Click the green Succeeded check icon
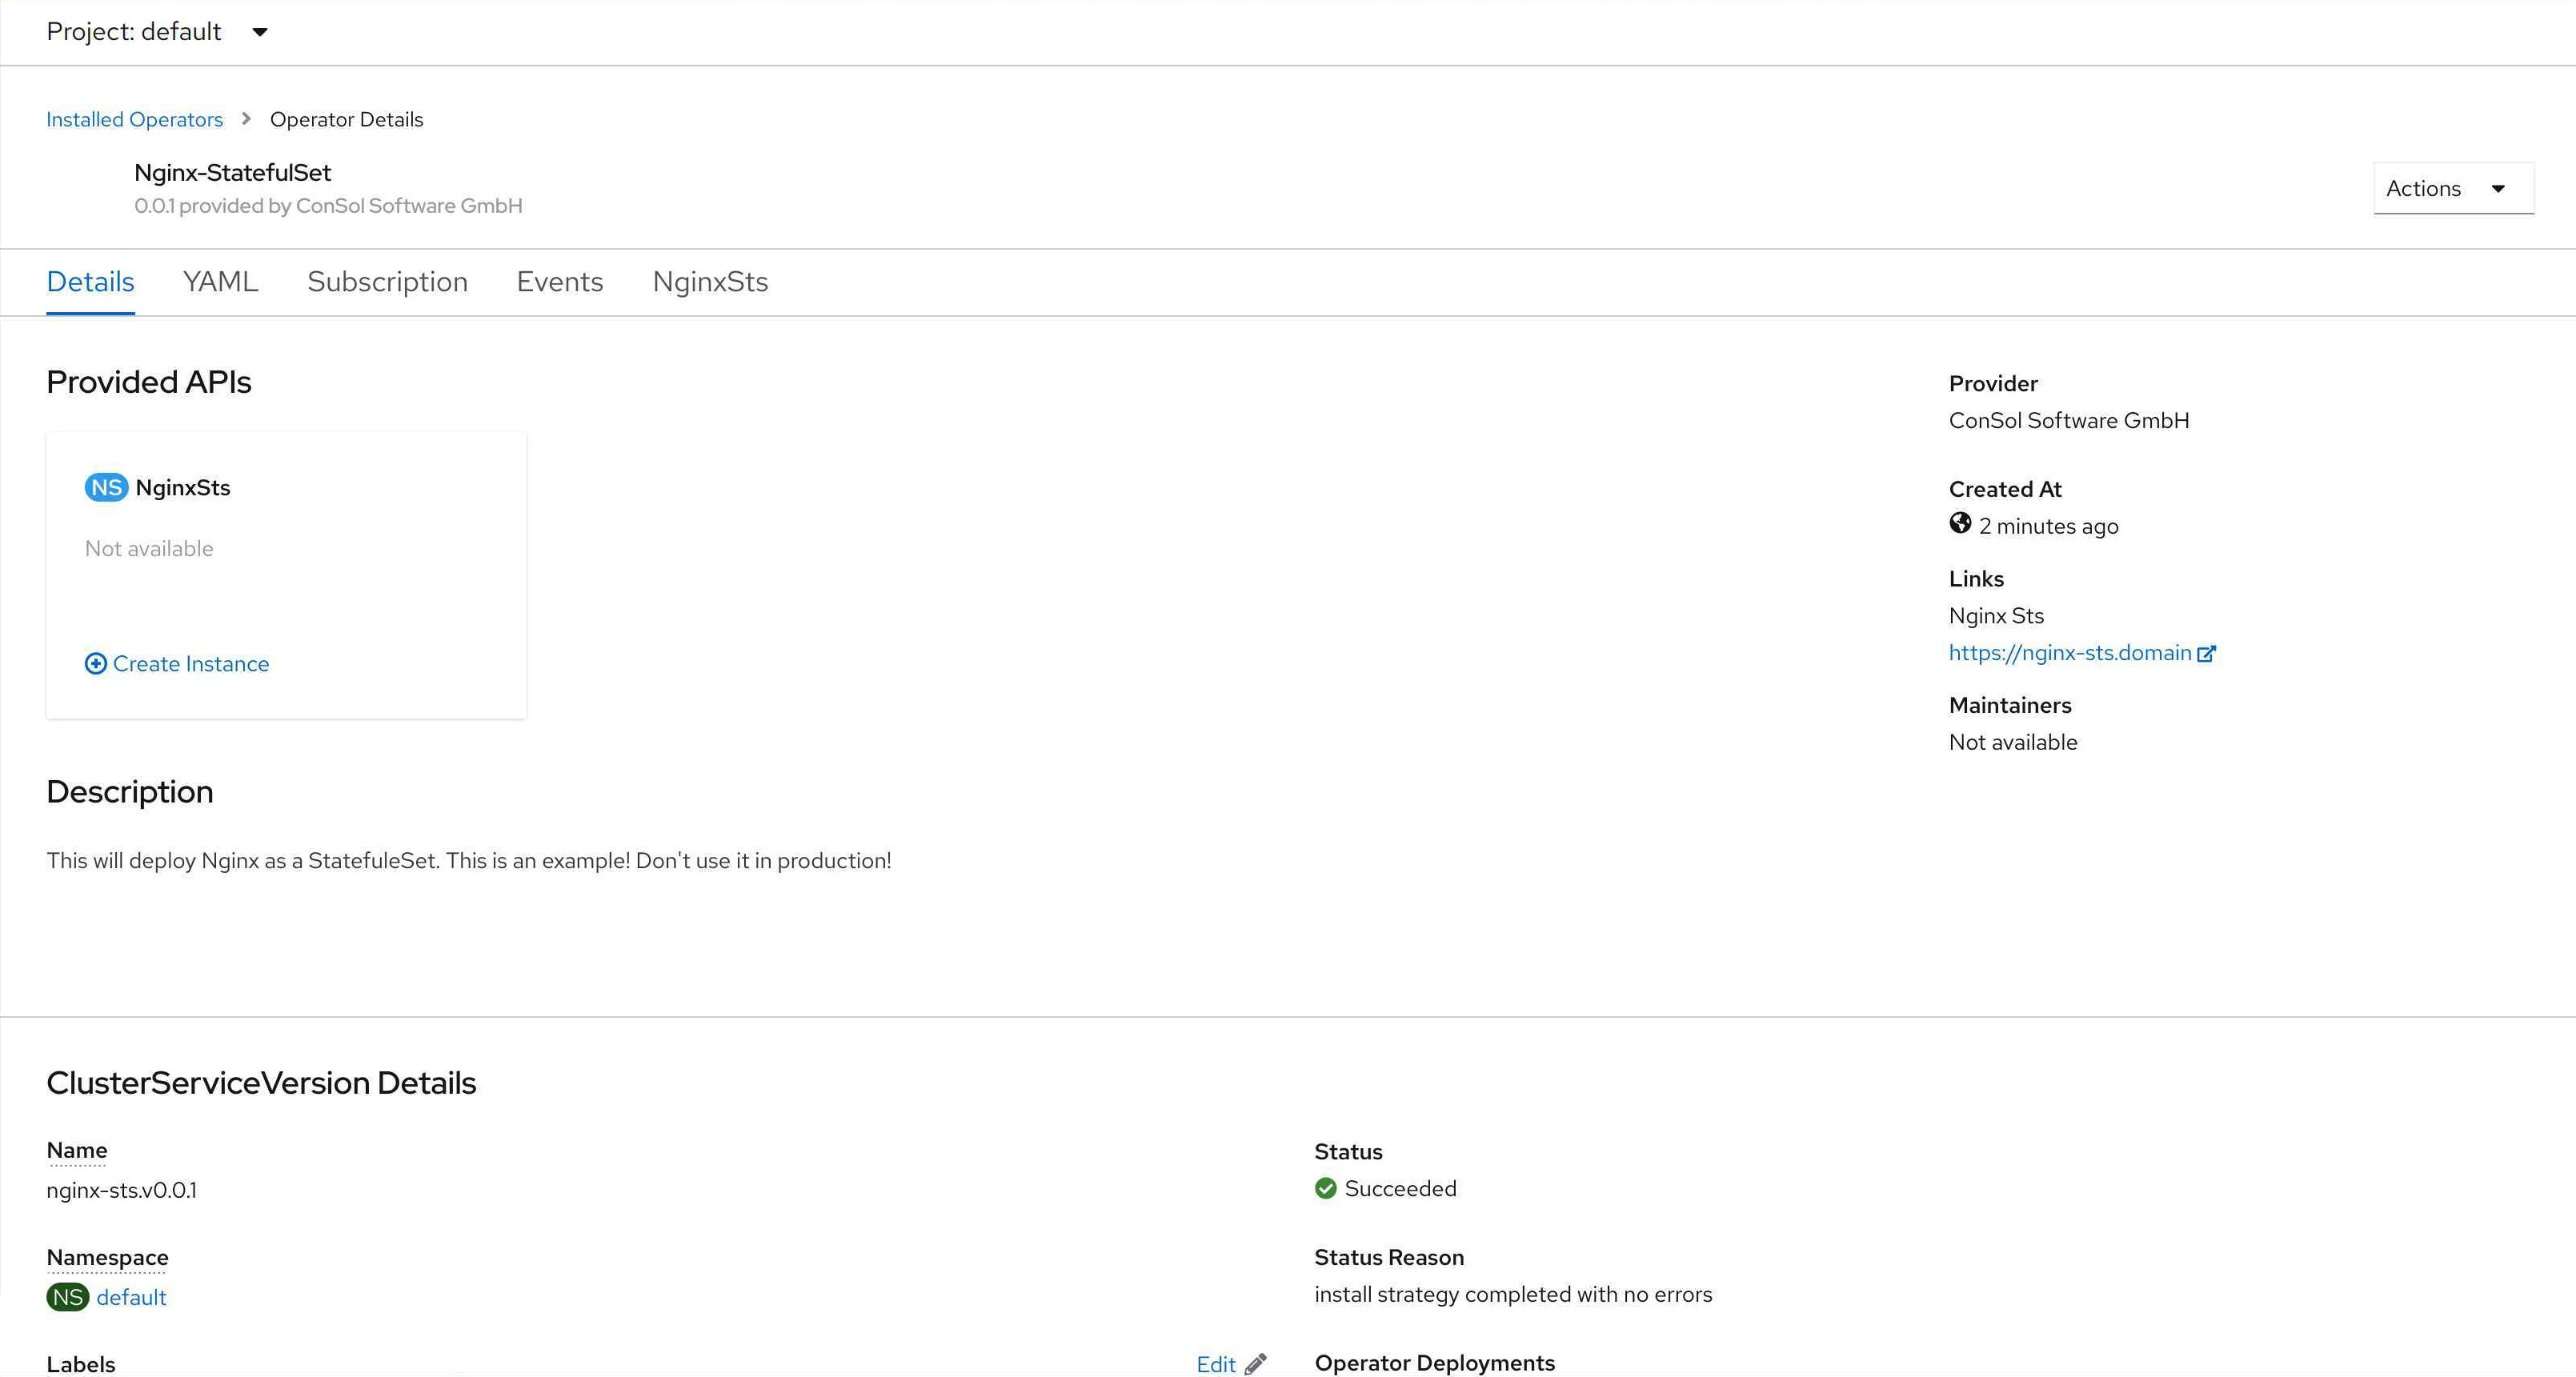This screenshot has width=2576, height=1377. 1325,1189
